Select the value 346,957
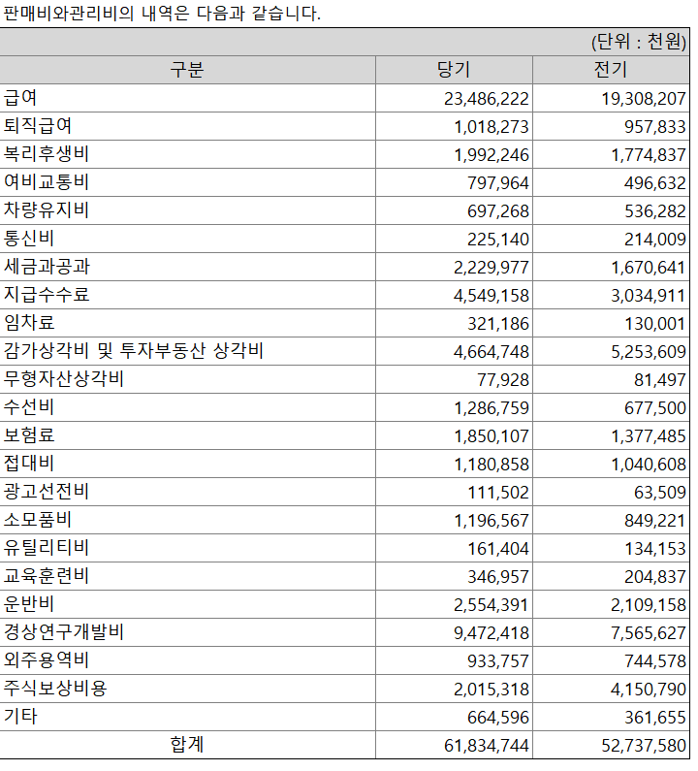The height and width of the screenshot is (771, 698). (498, 576)
